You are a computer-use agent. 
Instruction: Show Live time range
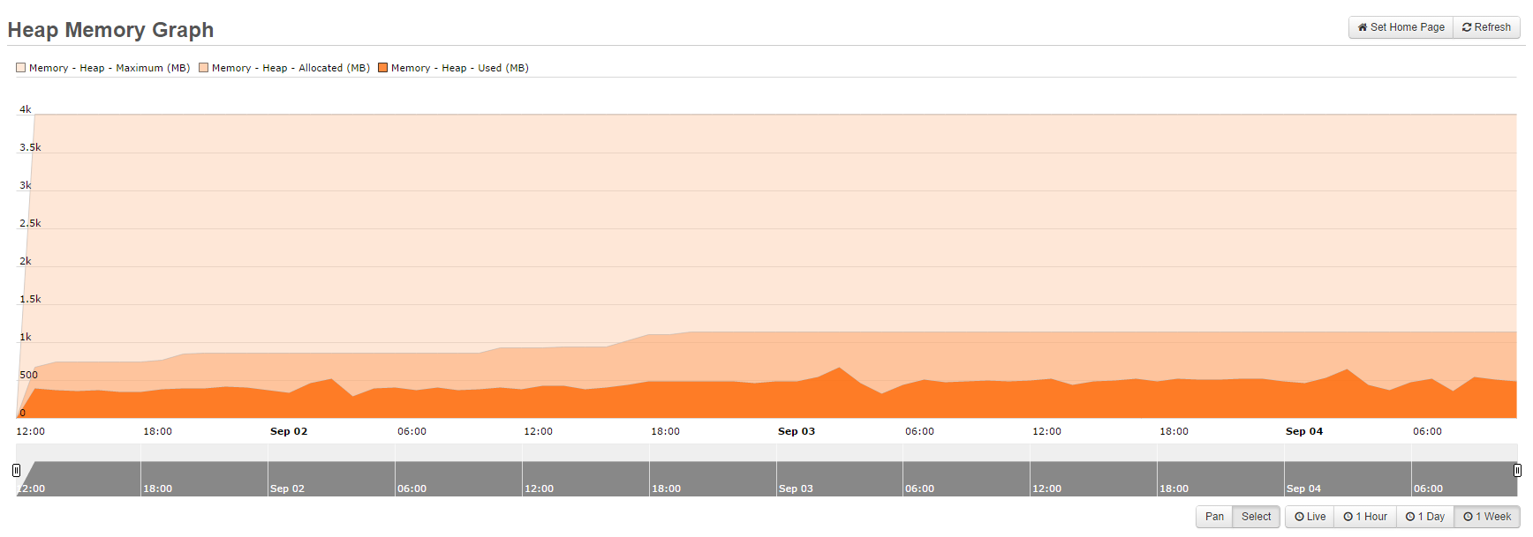(x=1310, y=517)
